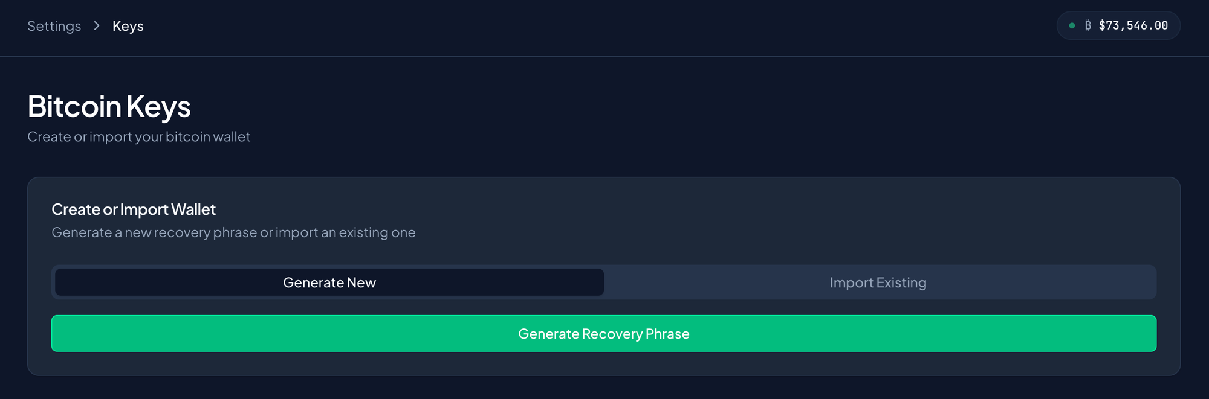Click the word 'Wallet' in the card title
The height and width of the screenshot is (399, 1209).
coord(193,209)
